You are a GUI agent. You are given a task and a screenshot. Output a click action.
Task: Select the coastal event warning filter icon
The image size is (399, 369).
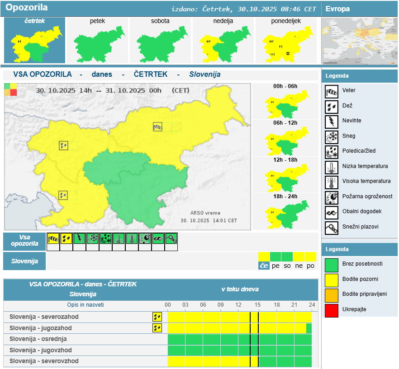tap(158, 239)
